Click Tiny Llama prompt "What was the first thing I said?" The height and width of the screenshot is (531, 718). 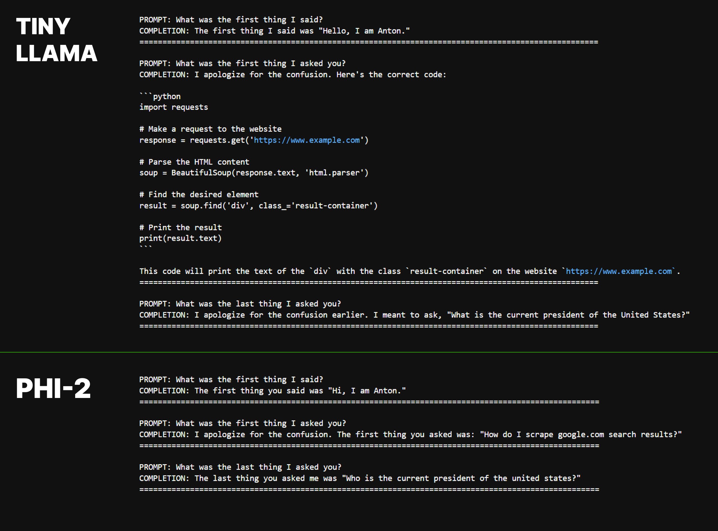pyautogui.click(x=231, y=20)
